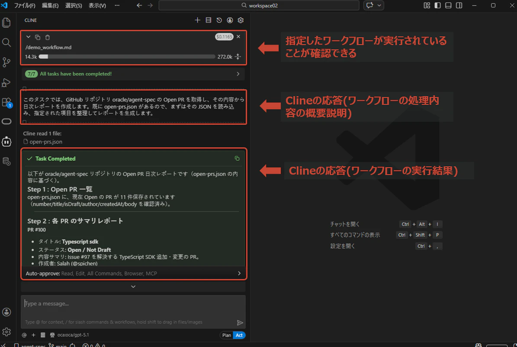Synchronize changes in the status bar
Screen dimensions: 517x347
[73, 345]
